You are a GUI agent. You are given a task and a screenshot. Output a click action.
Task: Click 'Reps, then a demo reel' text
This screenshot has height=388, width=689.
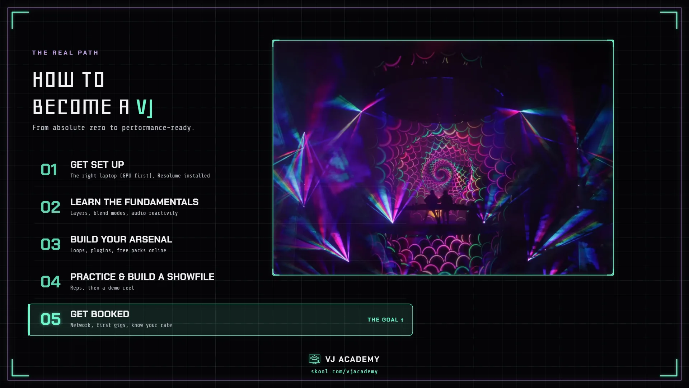(102, 288)
